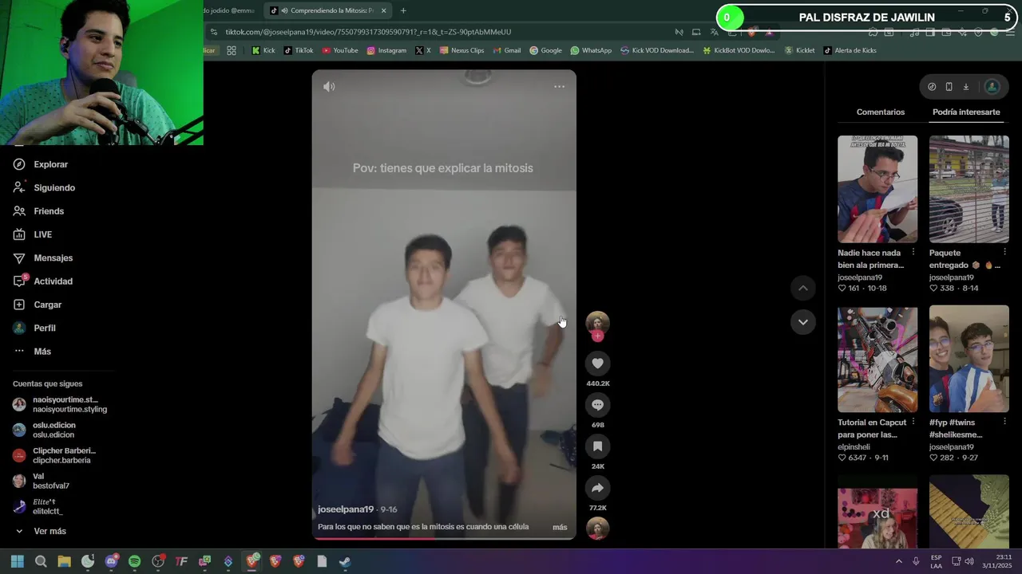Open Spotify from the taskbar
1022x574 pixels.
[x=134, y=561]
